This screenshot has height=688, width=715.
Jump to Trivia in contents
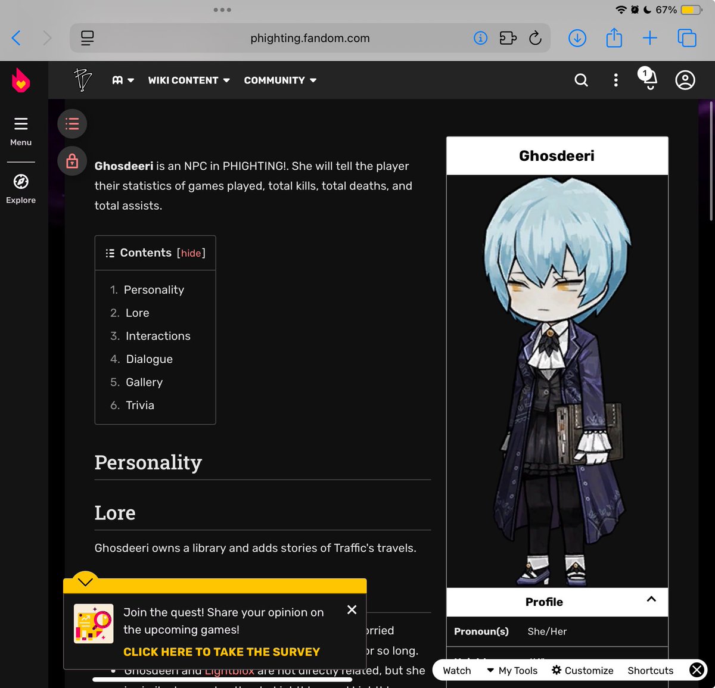point(139,405)
